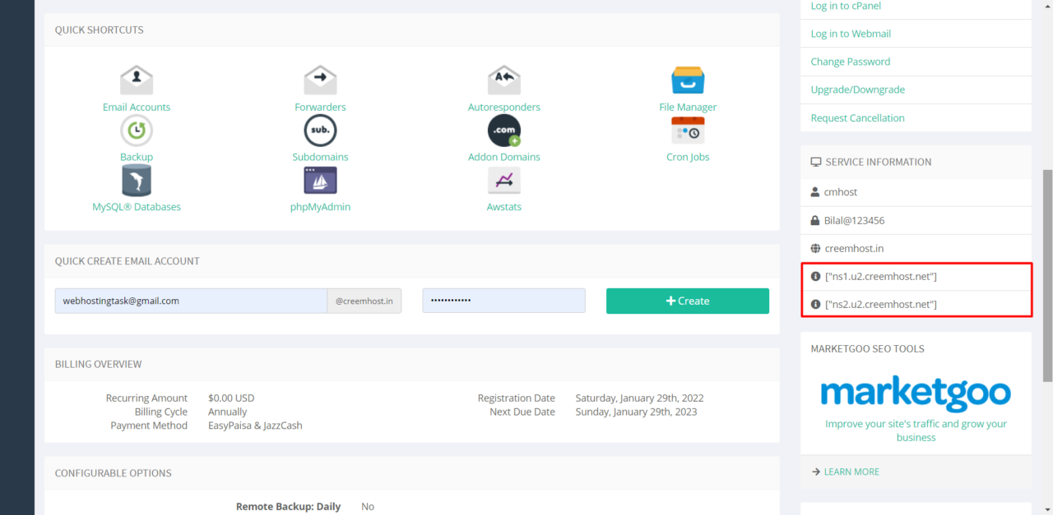Click the Bilal@123456 password text

click(x=854, y=220)
